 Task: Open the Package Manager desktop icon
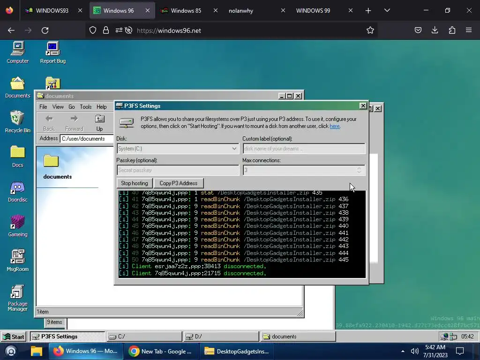18,298
